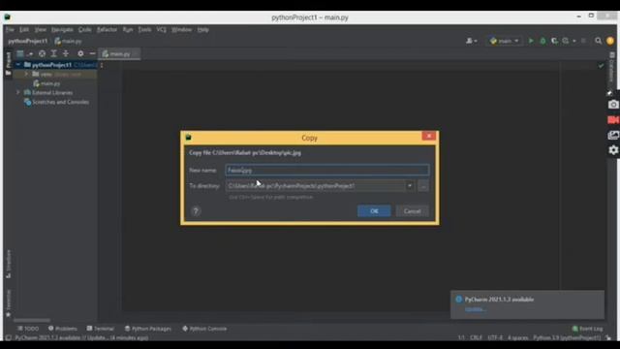
Task: Click the Profile run icon
Action: tap(566, 41)
